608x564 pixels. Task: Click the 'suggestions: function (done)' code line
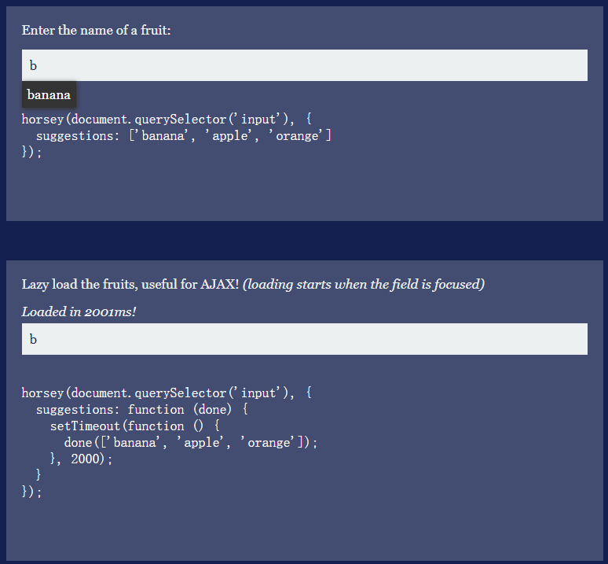[x=142, y=410]
